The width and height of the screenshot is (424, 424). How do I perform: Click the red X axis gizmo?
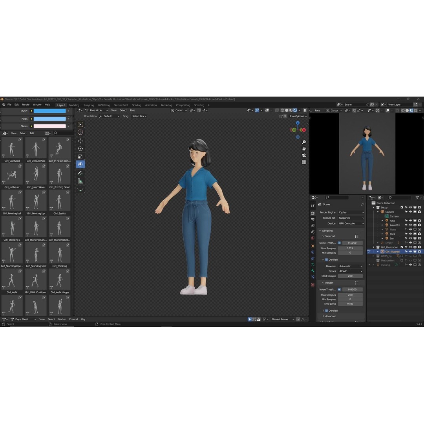click(x=304, y=130)
